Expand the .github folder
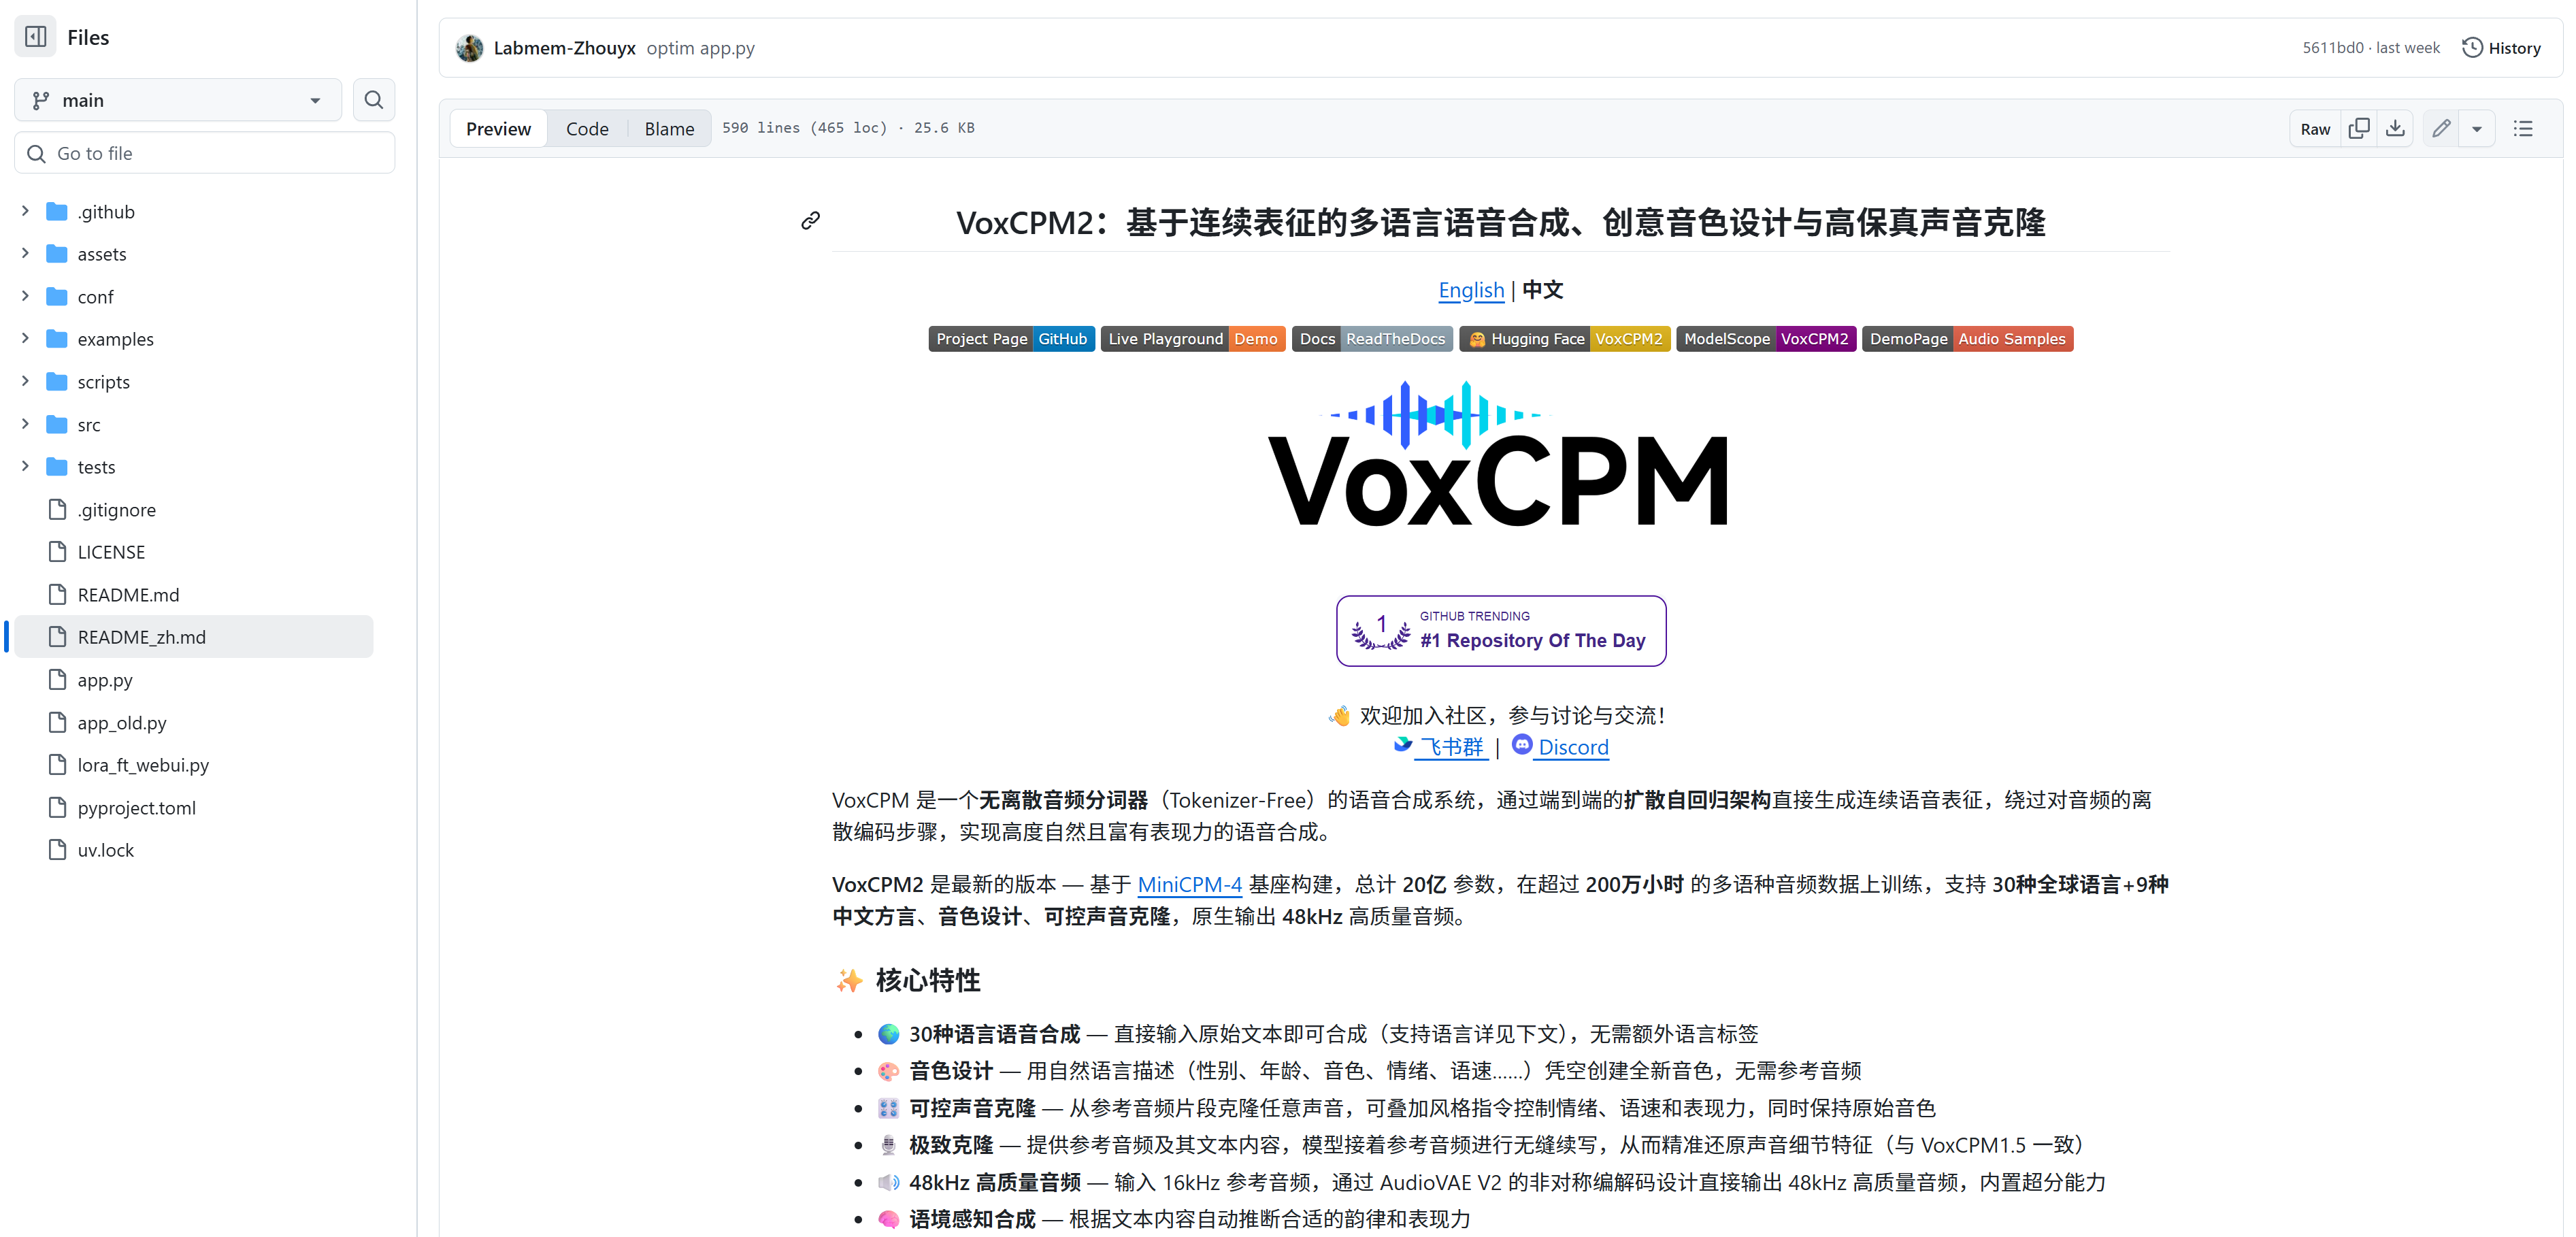 (x=26, y=211)
